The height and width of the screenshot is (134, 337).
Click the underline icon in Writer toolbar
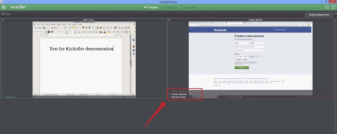coord(85,32)
